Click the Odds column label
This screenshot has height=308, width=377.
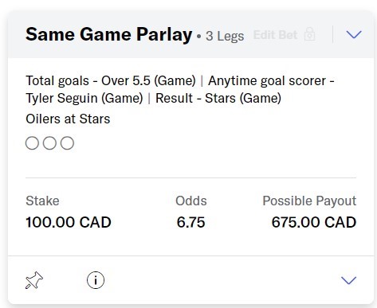191,201
